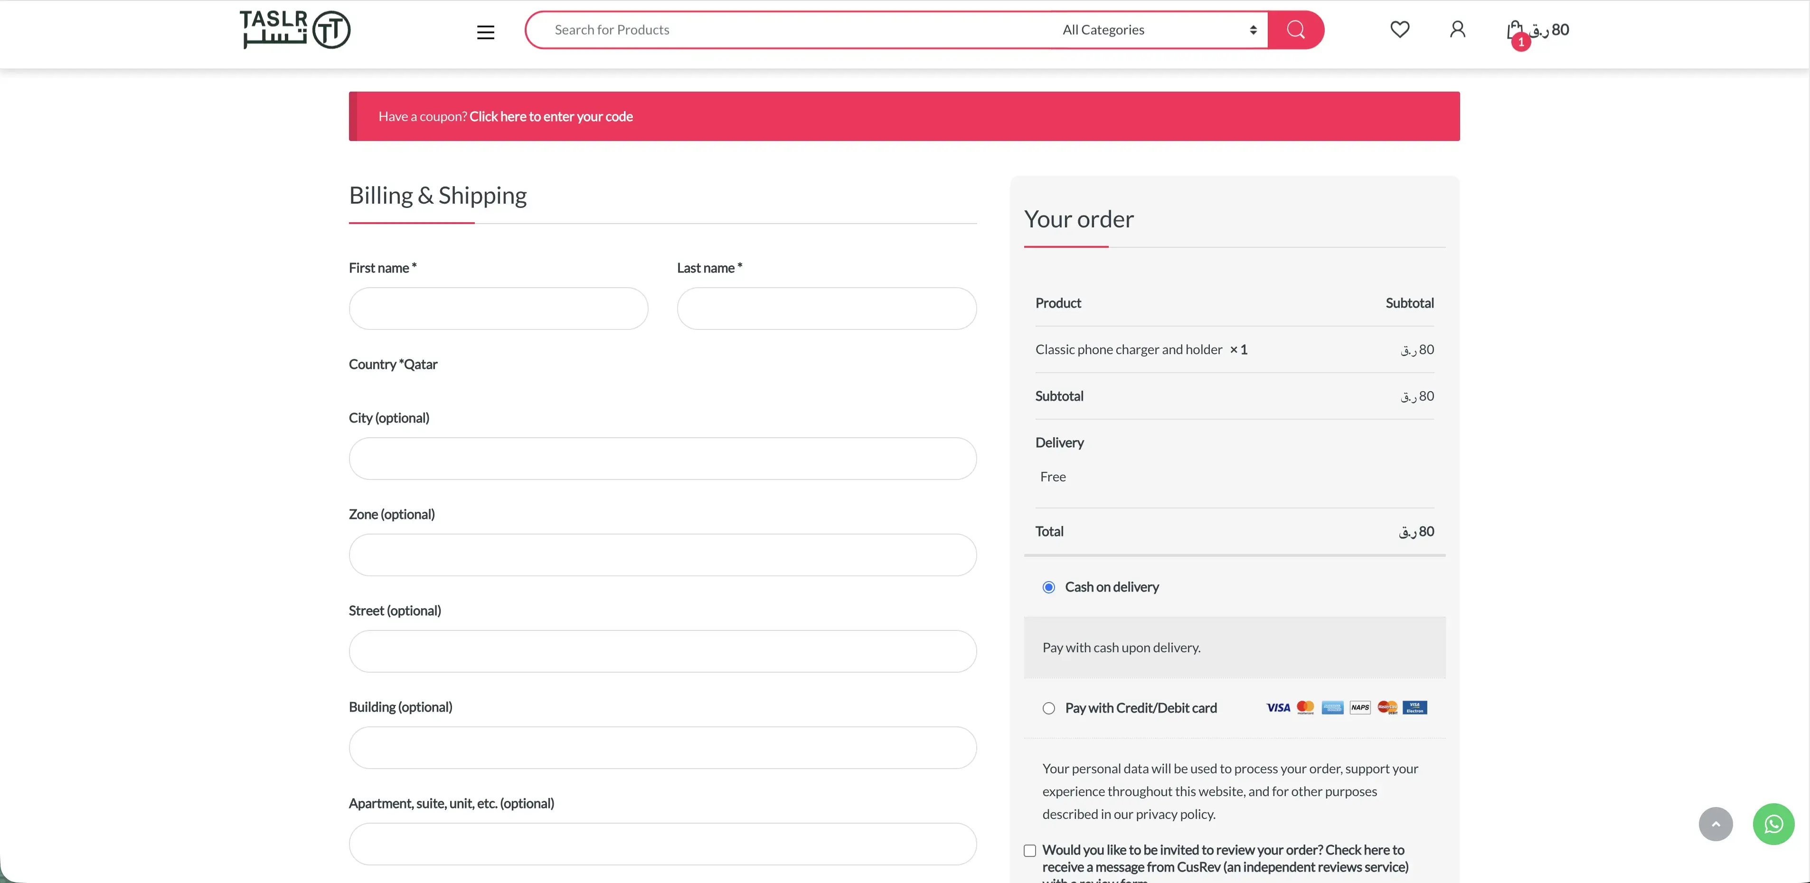Check the CusRev review invitation box
Viewport: 1810px width, 883px height.
pyautogui.click(x=1030, y=851)
